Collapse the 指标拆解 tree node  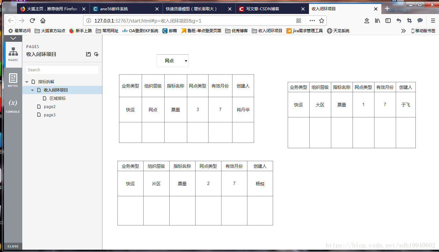tap(27, 82)
